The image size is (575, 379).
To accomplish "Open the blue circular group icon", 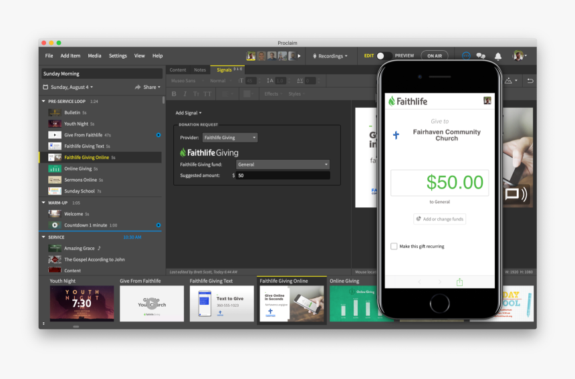I will click(466, 55).
